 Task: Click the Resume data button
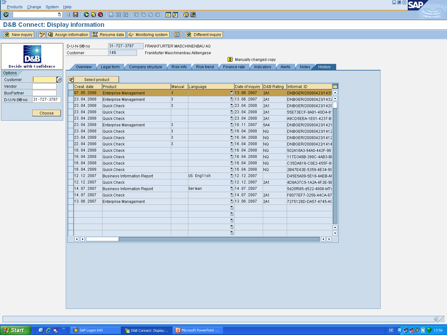(x=108, y=35)
